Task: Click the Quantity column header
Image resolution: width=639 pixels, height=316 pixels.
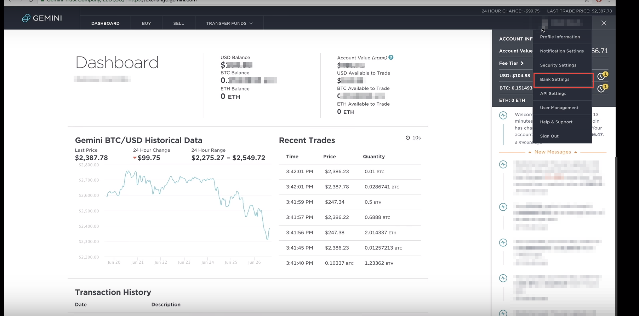Action: [374, 157]
